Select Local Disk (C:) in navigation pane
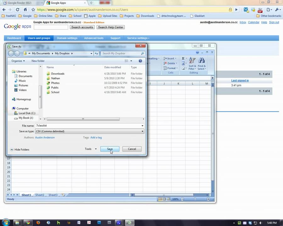Screen dimensions: 283x226 coord(27,113)
